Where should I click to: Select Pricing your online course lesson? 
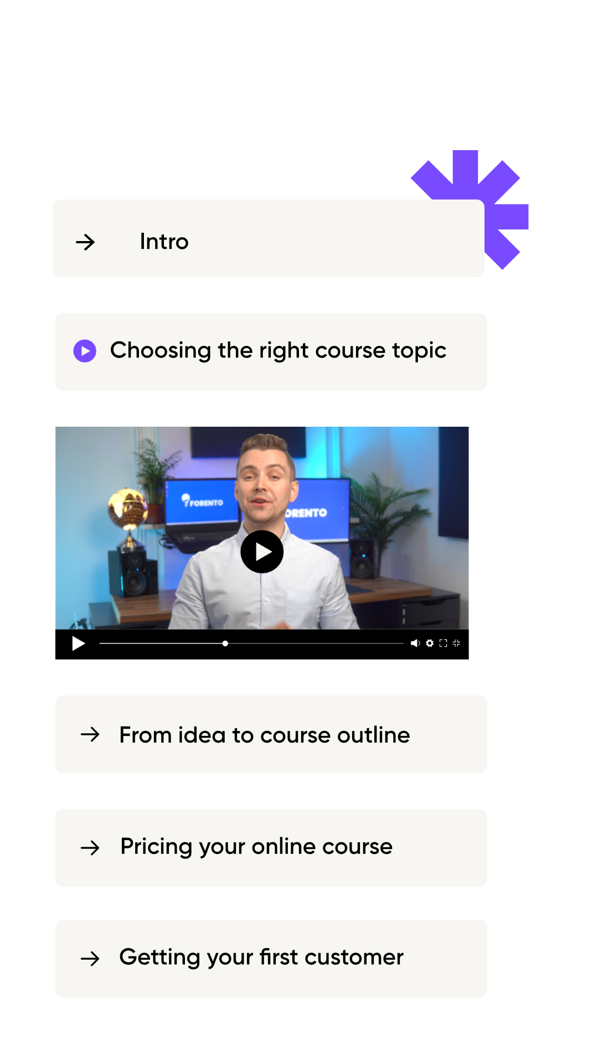[x=271, y=848]
